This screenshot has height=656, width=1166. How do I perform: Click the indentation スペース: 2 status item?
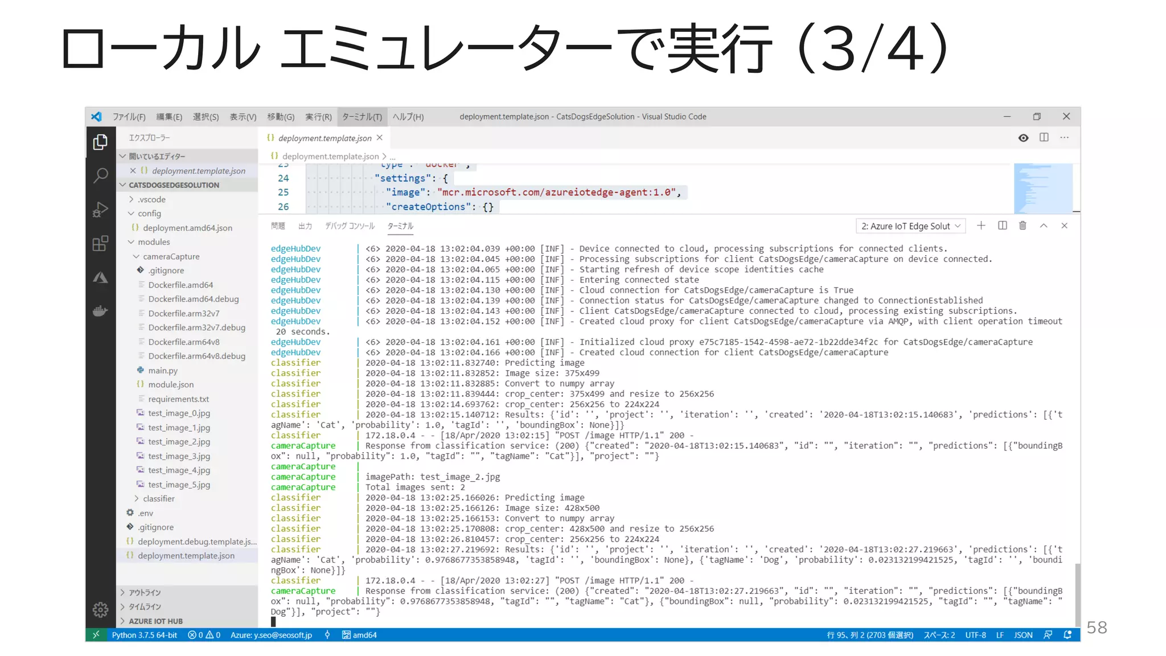939,635
